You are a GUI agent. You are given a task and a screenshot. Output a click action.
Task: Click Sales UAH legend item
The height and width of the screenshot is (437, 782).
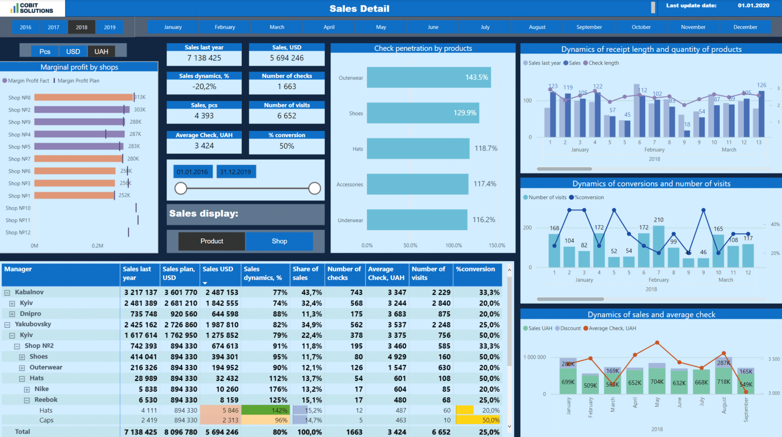[x=538, y=328]
